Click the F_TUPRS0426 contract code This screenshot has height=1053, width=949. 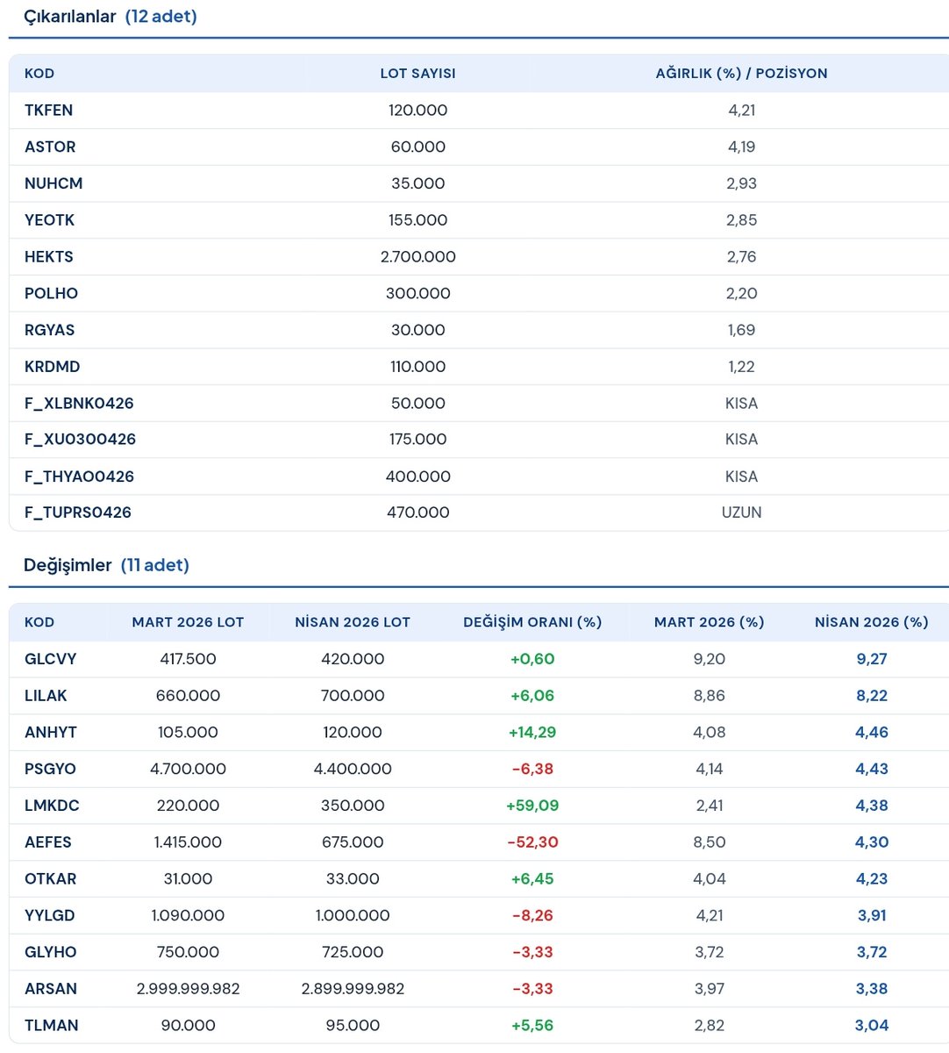click(78, 512)
